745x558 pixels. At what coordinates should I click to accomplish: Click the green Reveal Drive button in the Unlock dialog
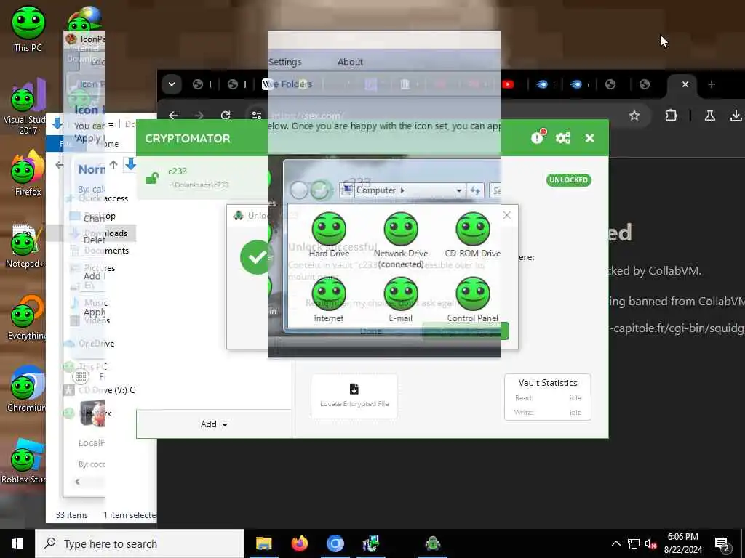[x=465, y=331]
